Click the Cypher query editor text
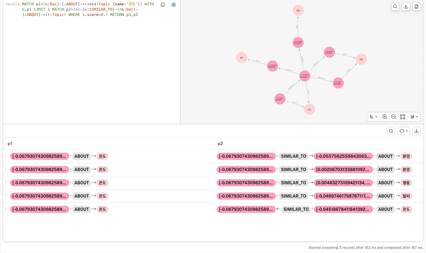 [88, 9]
